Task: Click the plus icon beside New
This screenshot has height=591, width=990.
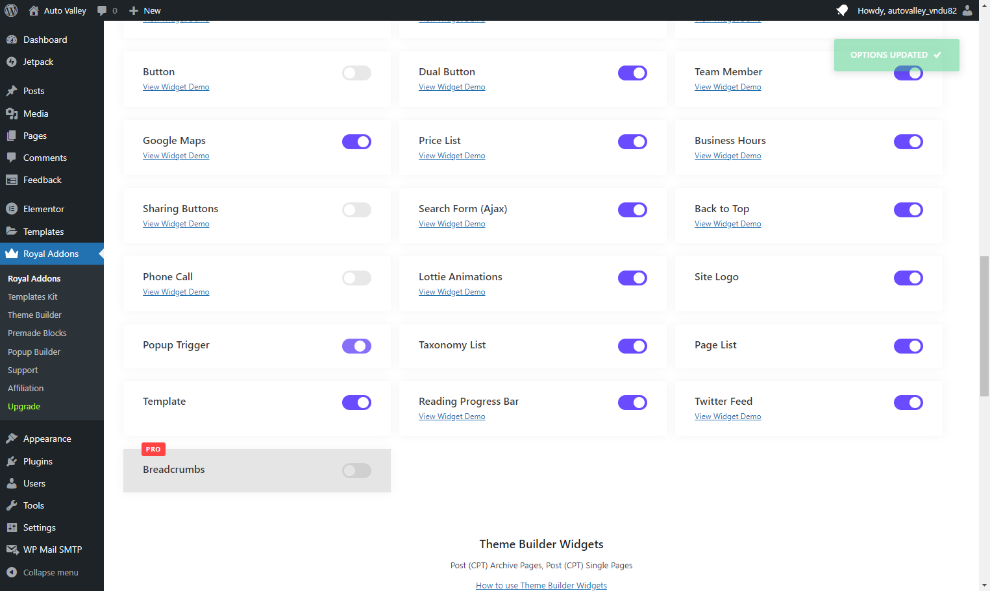Action: 134,10
